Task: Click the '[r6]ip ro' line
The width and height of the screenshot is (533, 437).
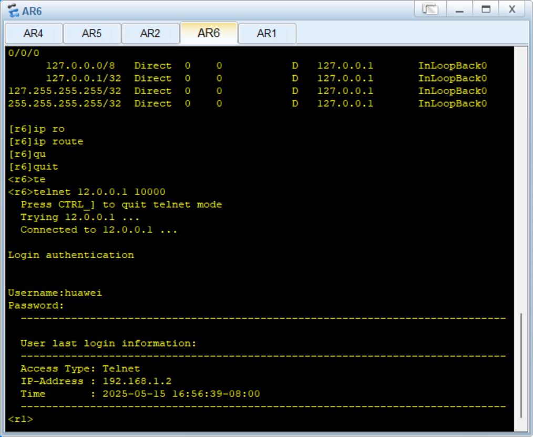Action: click(x=36, y=129)
